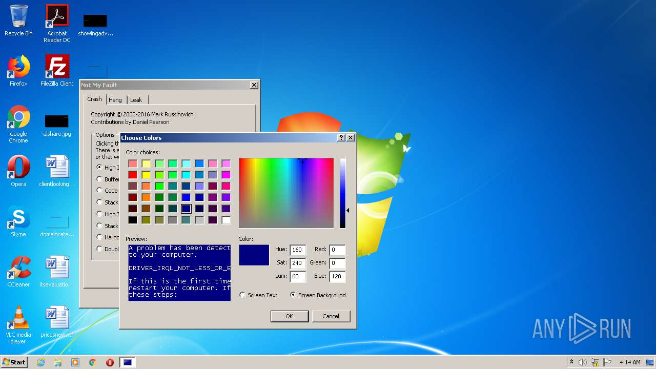Viewport: 656px width, 369px height.
Task: Switch to the Hang tab
Action: click(115, 100)
